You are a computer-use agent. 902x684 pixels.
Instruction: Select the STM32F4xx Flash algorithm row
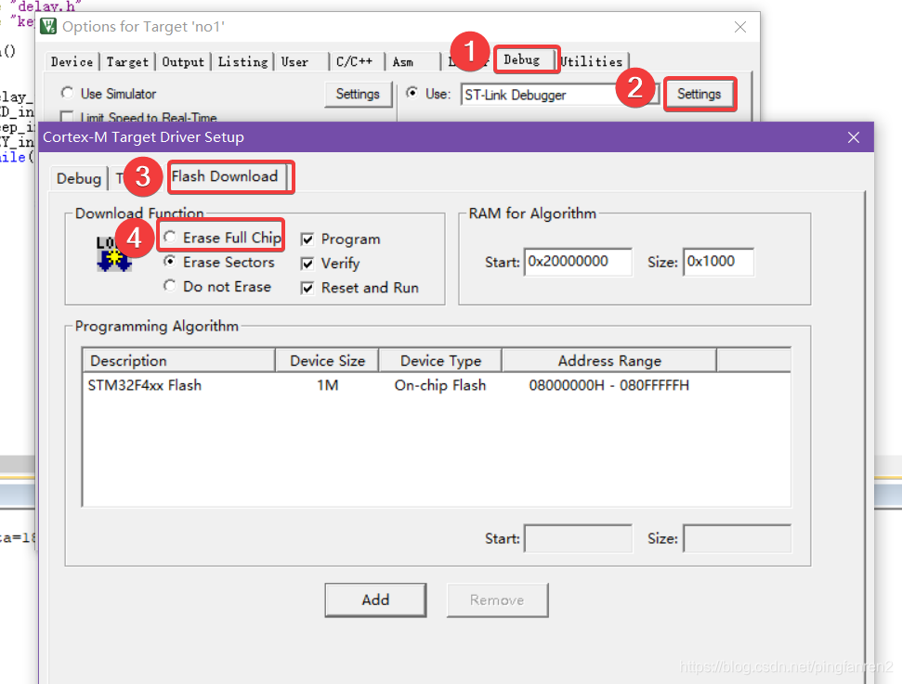pos(437,385)
